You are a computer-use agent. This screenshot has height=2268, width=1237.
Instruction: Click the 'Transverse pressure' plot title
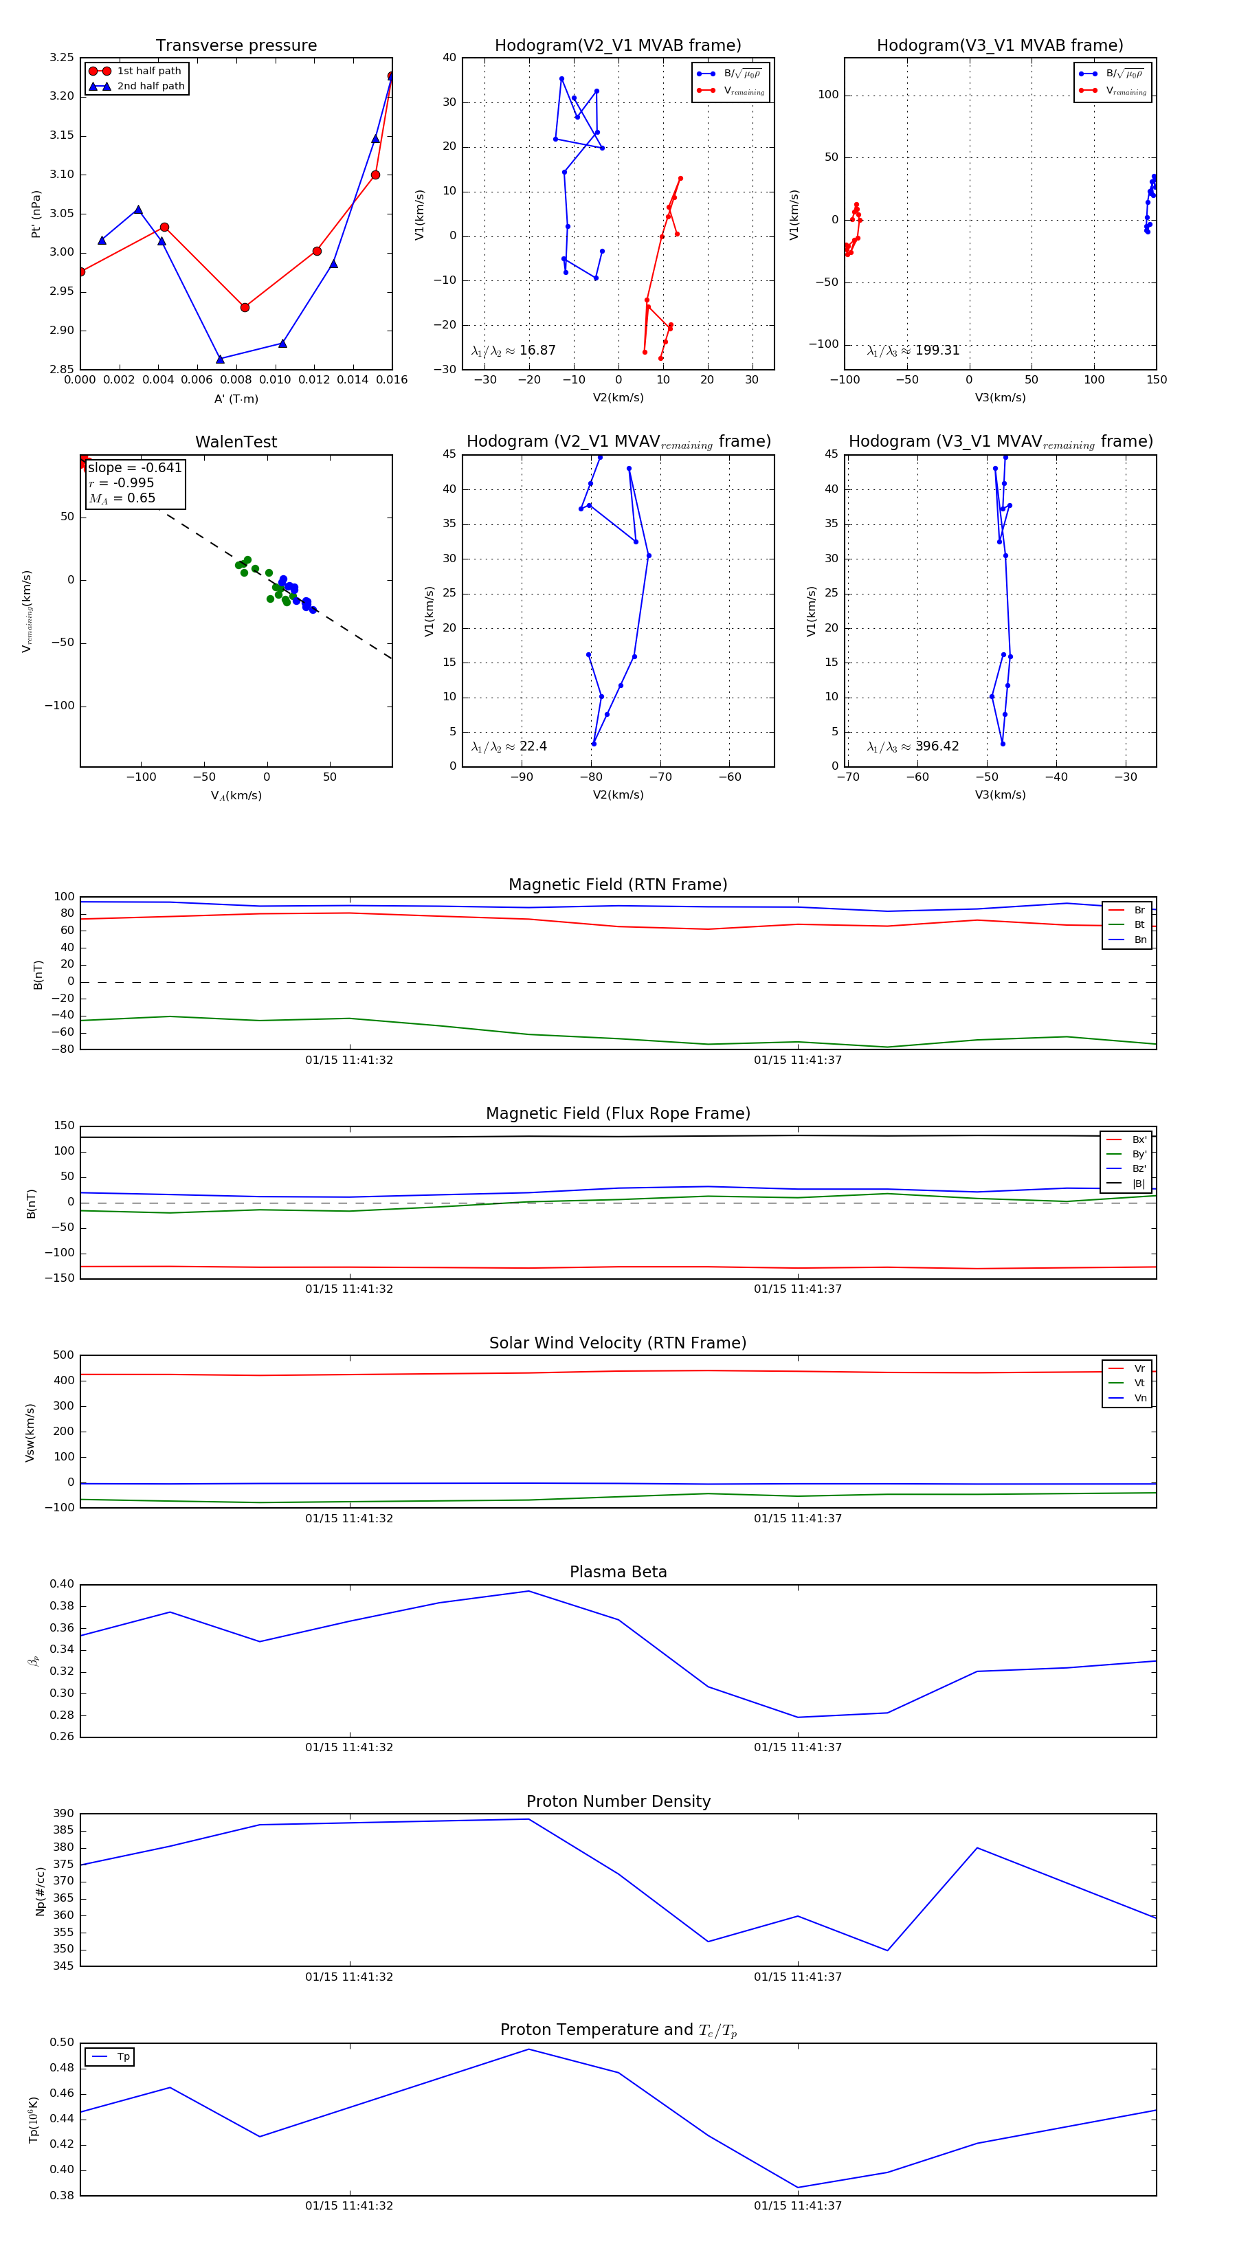236,46
